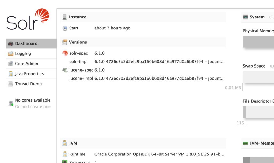Click the Java Properties jar icon
This screenshot has width=274, height=163.
(x=11, y=74)
